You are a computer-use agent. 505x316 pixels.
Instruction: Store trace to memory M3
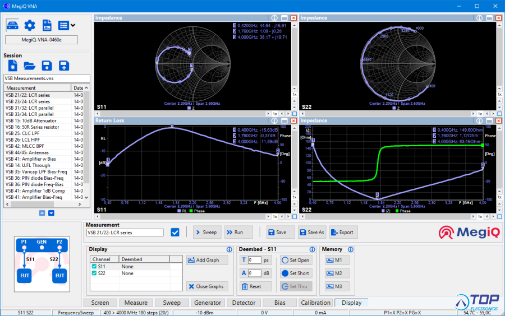337,286
